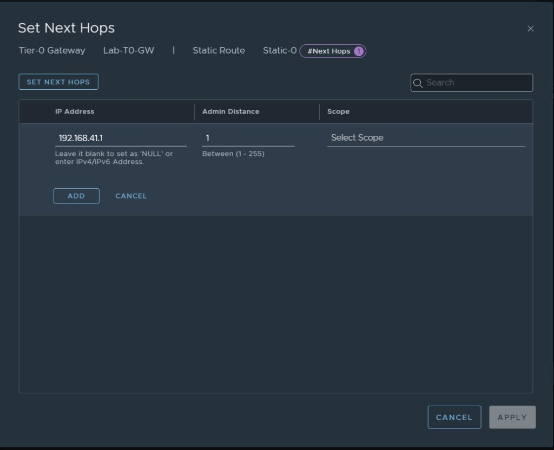Click the search magnifier icon
This screenshot has height=450, width=554.
[x=418, y=83]
